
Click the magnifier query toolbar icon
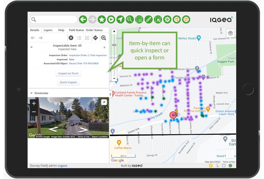pyautogui.click(x=130, y=20)
